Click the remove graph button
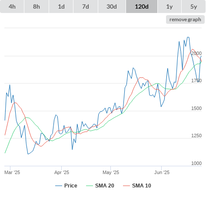206x197 pixels. (x=185, y=19)
